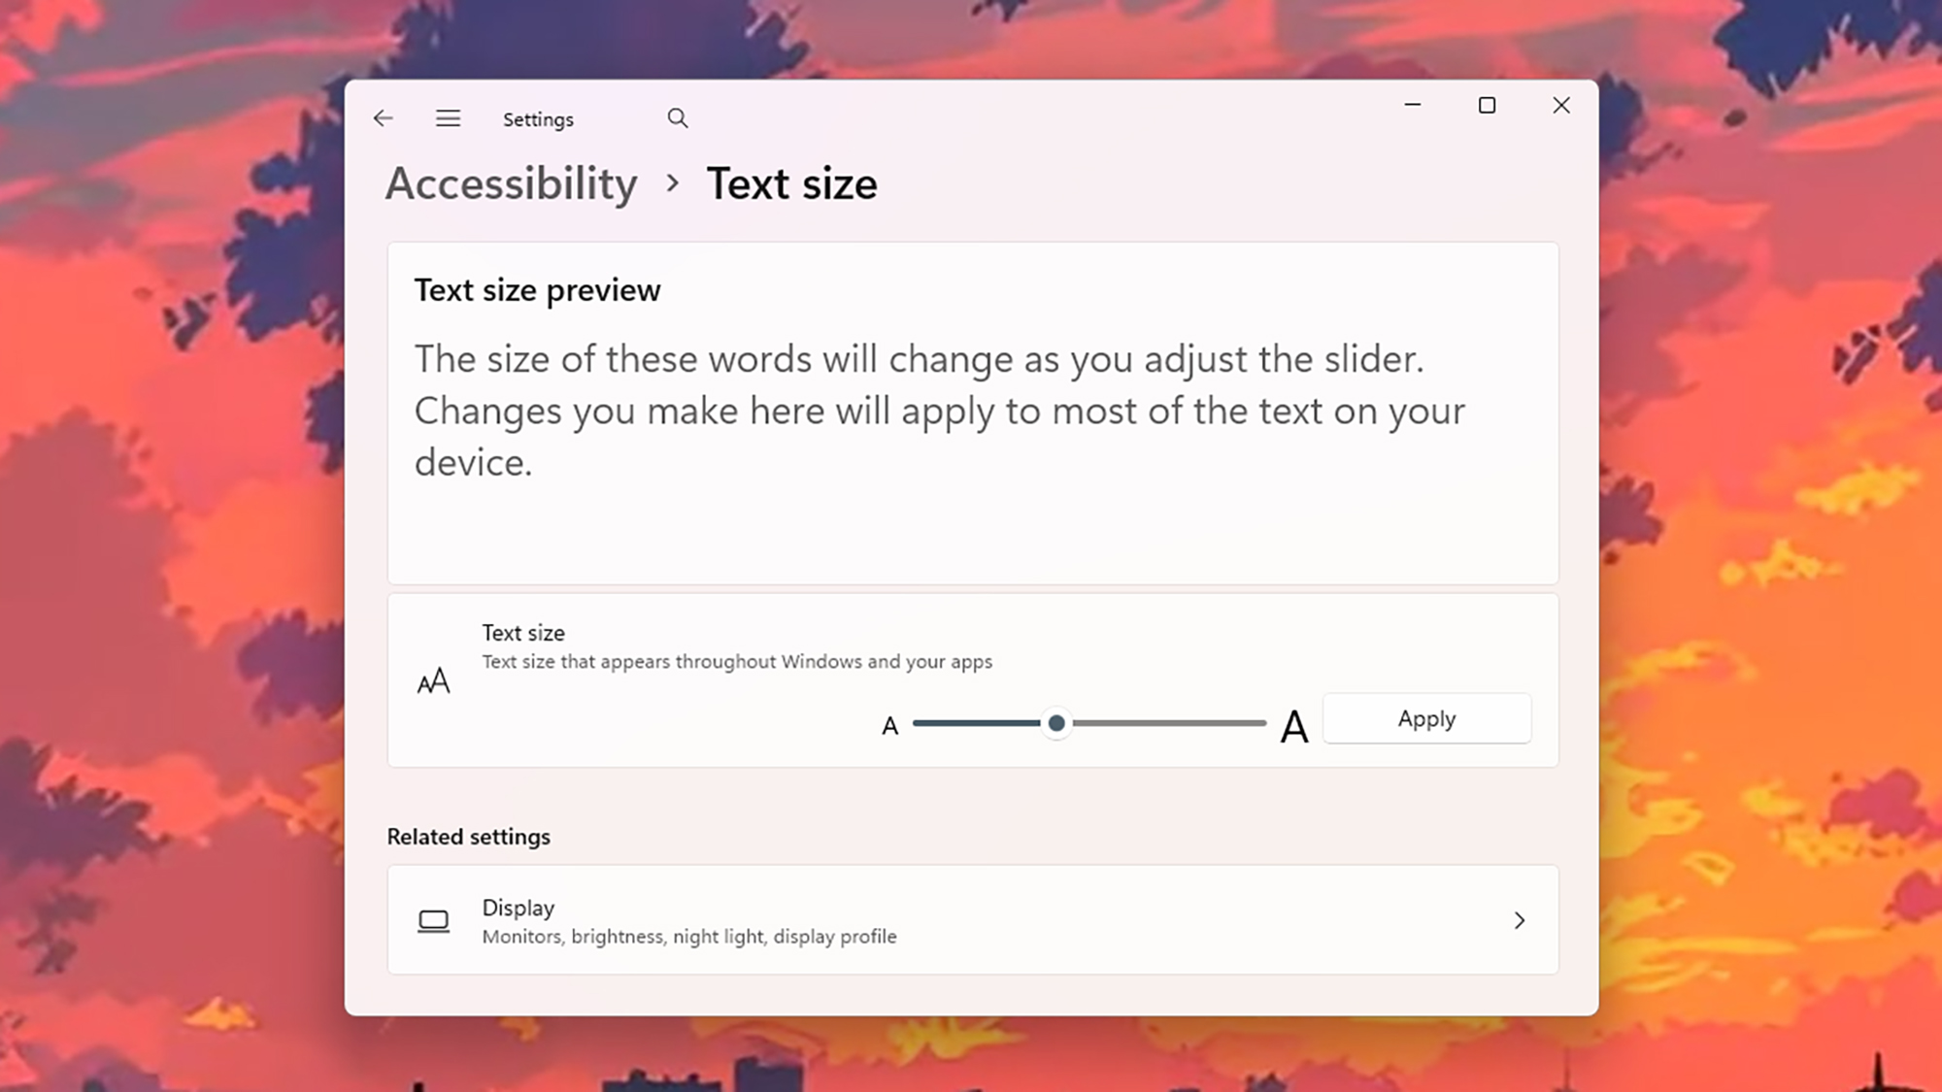Navigate back via Accessibility breadcrumb
The width and height of the screenshot is (1942, 1092).
tap(511, 183)
